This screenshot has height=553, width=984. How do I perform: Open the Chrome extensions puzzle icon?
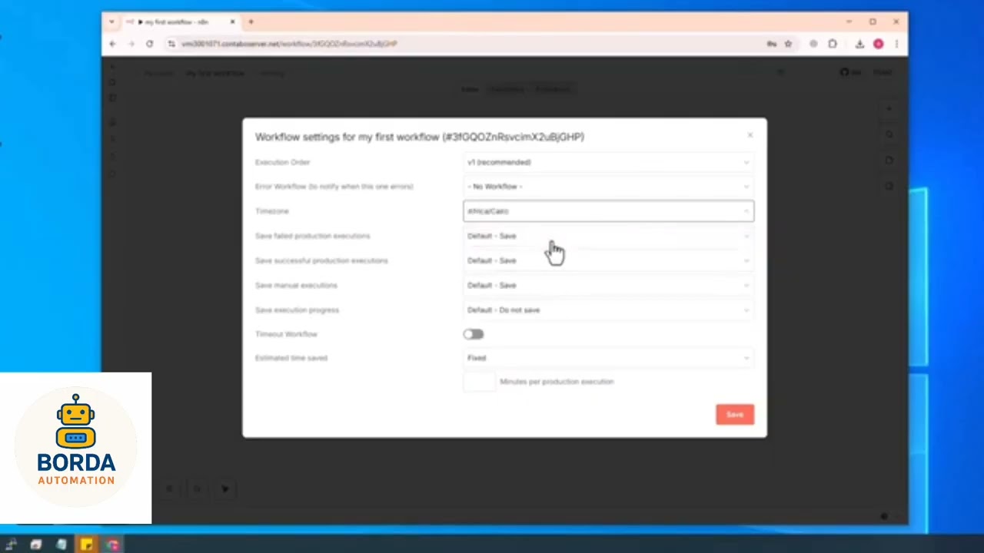(833, 44)
